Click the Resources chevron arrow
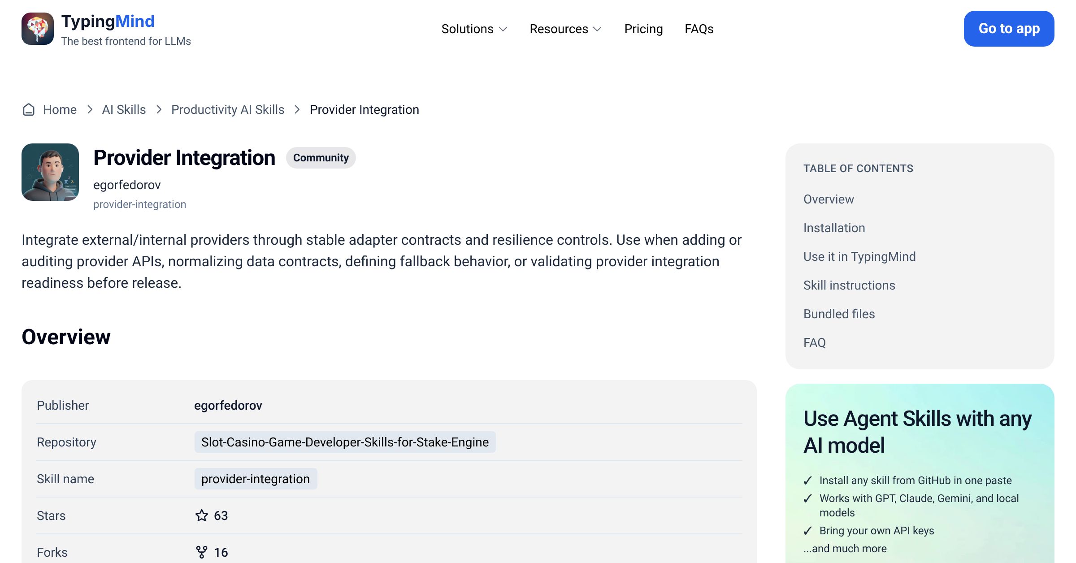Viewport: 1076px width, 563px height. pyautogui.click(x=597, y=29)
